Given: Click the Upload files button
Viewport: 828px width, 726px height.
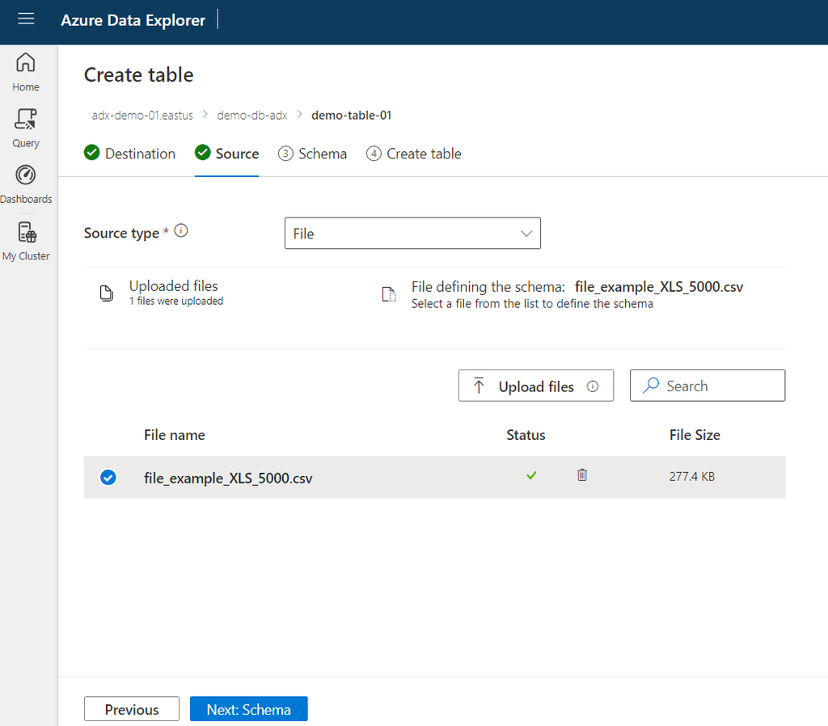Looking at the screenshot, I should 535,386.
